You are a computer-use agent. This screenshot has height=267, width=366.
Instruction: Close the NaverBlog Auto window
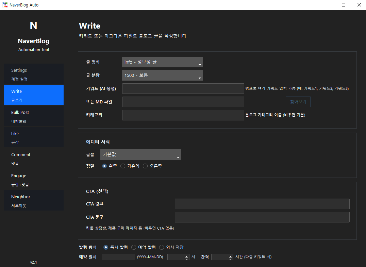click(359, 5)
